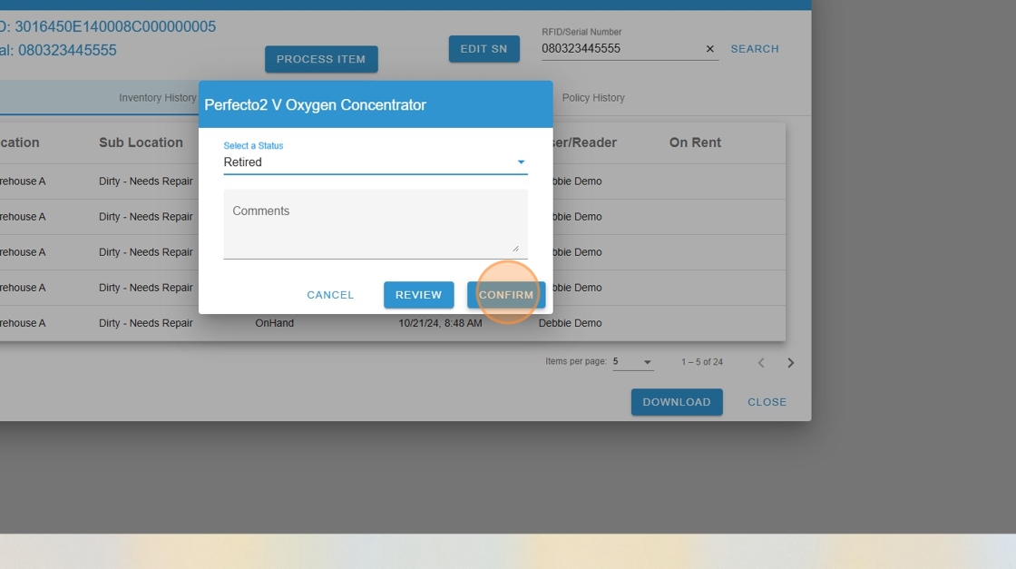This screenshot has height=569, width=1016.
Task: Clear the RFID/Serial Number field with the X icon
Action: click(x=709, y=49)
